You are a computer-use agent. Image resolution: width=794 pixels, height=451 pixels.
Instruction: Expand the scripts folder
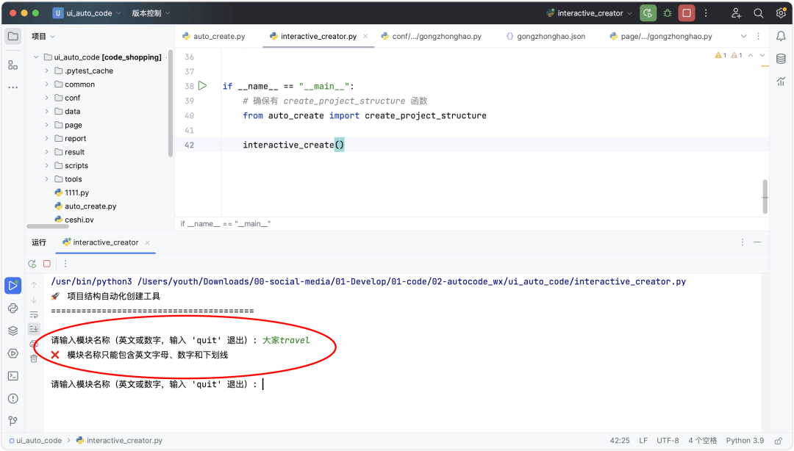(x=46, y=165)
